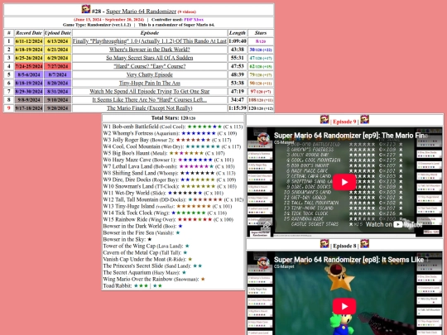Click the Mario icon beside #28 title

coord(86,9)
